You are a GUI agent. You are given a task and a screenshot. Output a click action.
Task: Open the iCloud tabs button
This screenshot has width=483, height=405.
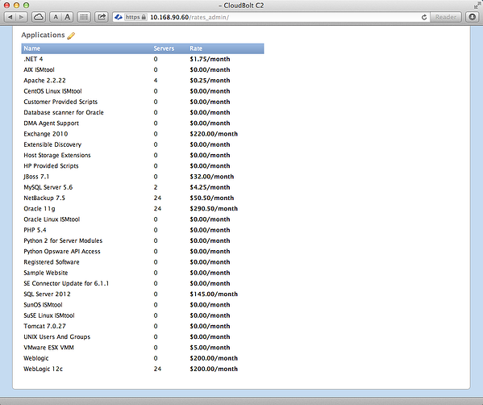39,17
